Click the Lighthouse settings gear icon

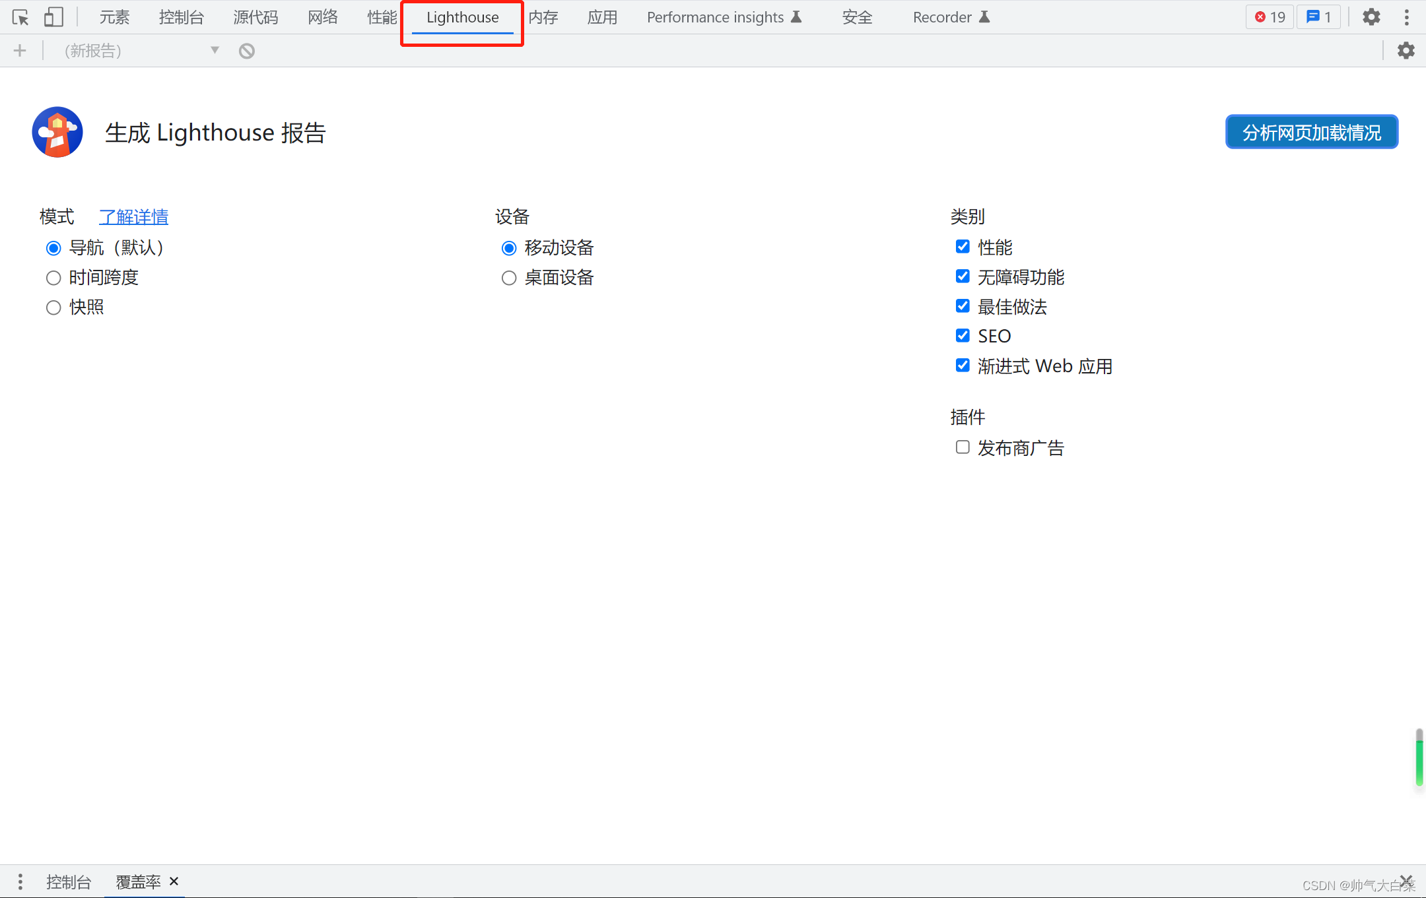[1406, 49]
